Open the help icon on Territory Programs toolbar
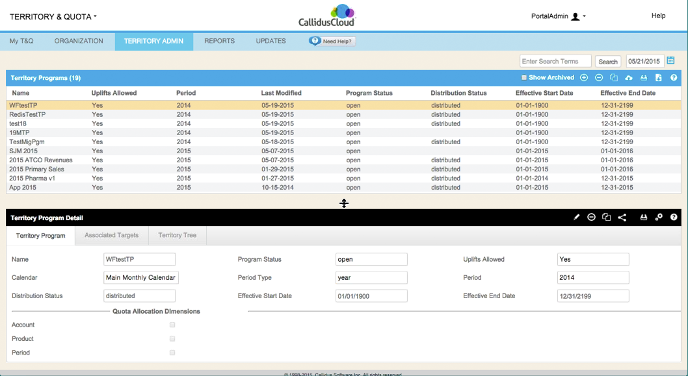This screenshot has width=688, height=376. tap(674, 77)
